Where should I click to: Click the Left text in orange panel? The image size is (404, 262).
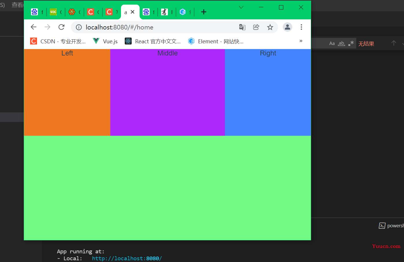tap(67, 53)
